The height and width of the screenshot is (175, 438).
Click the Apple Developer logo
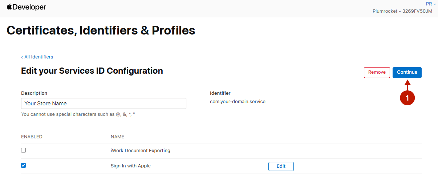26,7
